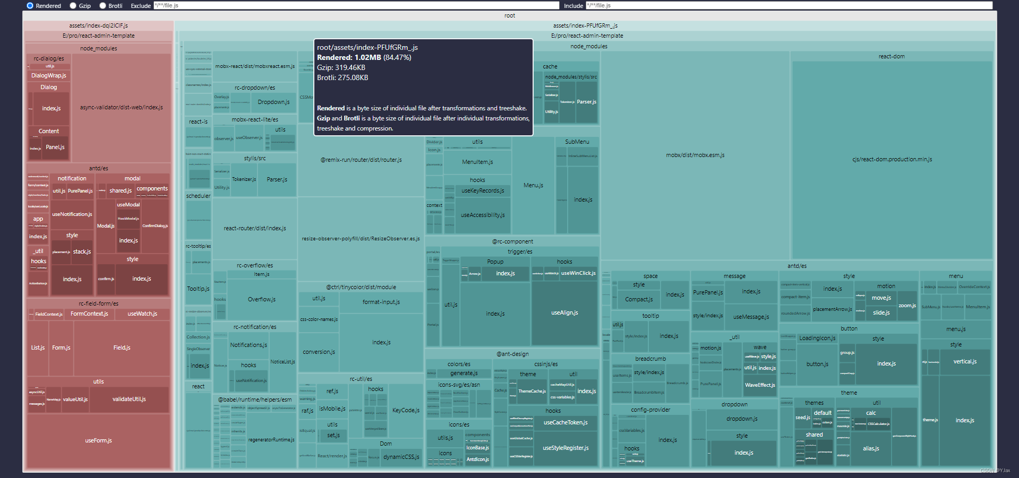Select the useWatch.js cell
This screenshot has height=478, width=1019.
[142, 314]
